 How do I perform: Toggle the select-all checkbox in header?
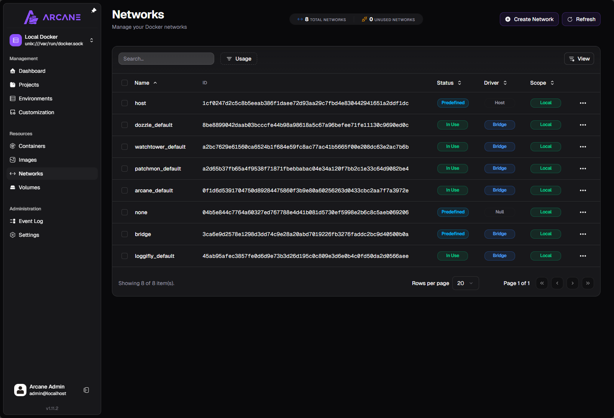click(125, 83)
